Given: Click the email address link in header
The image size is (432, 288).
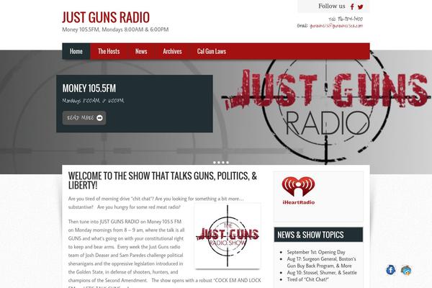Looking at the screenshot, I should click(x=336, y=26).
